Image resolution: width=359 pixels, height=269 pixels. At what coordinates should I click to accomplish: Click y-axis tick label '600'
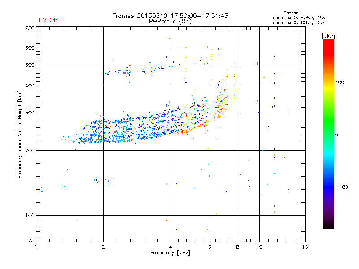(x=30, y=48)
